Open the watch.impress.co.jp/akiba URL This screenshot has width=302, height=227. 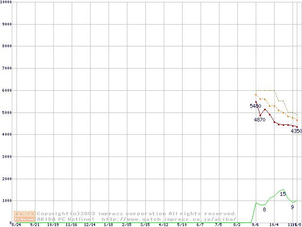tap(169, 219)
